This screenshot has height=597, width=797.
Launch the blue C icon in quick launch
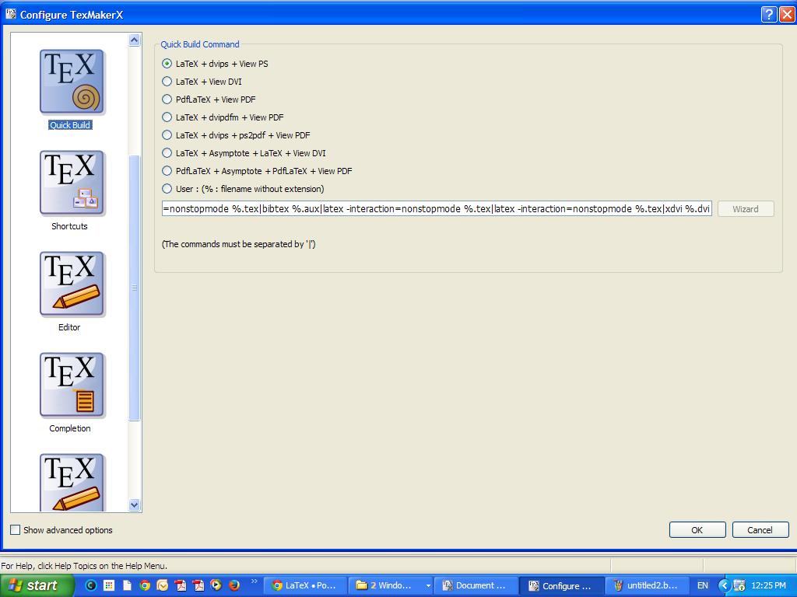91,585
